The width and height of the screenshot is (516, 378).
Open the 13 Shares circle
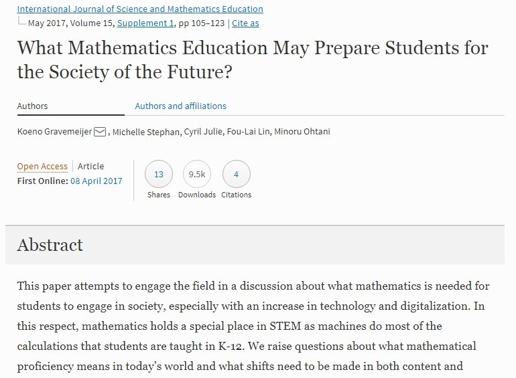pos(159,174)
